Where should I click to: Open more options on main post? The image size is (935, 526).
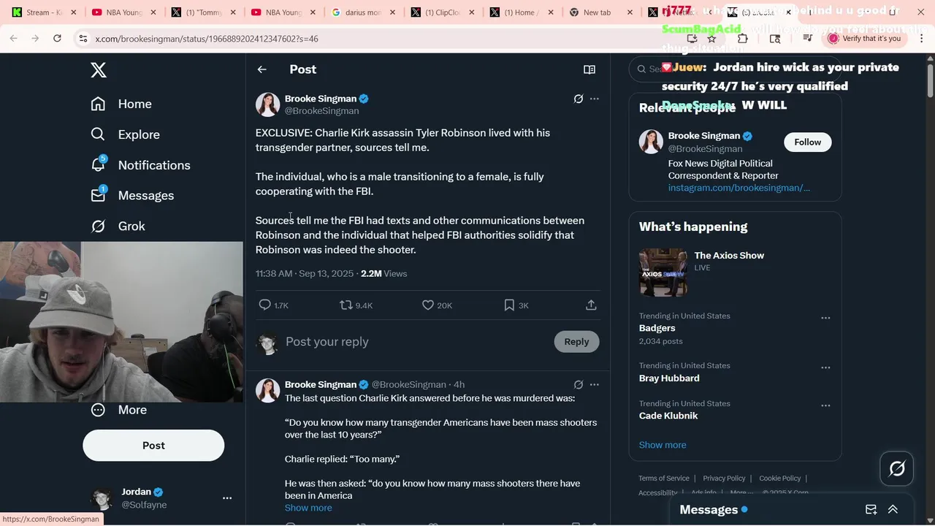(x=595, y=99)
